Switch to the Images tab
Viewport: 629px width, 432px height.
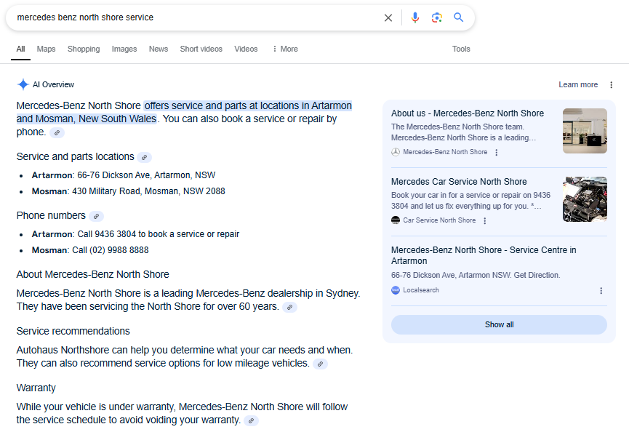pos(124,49)
